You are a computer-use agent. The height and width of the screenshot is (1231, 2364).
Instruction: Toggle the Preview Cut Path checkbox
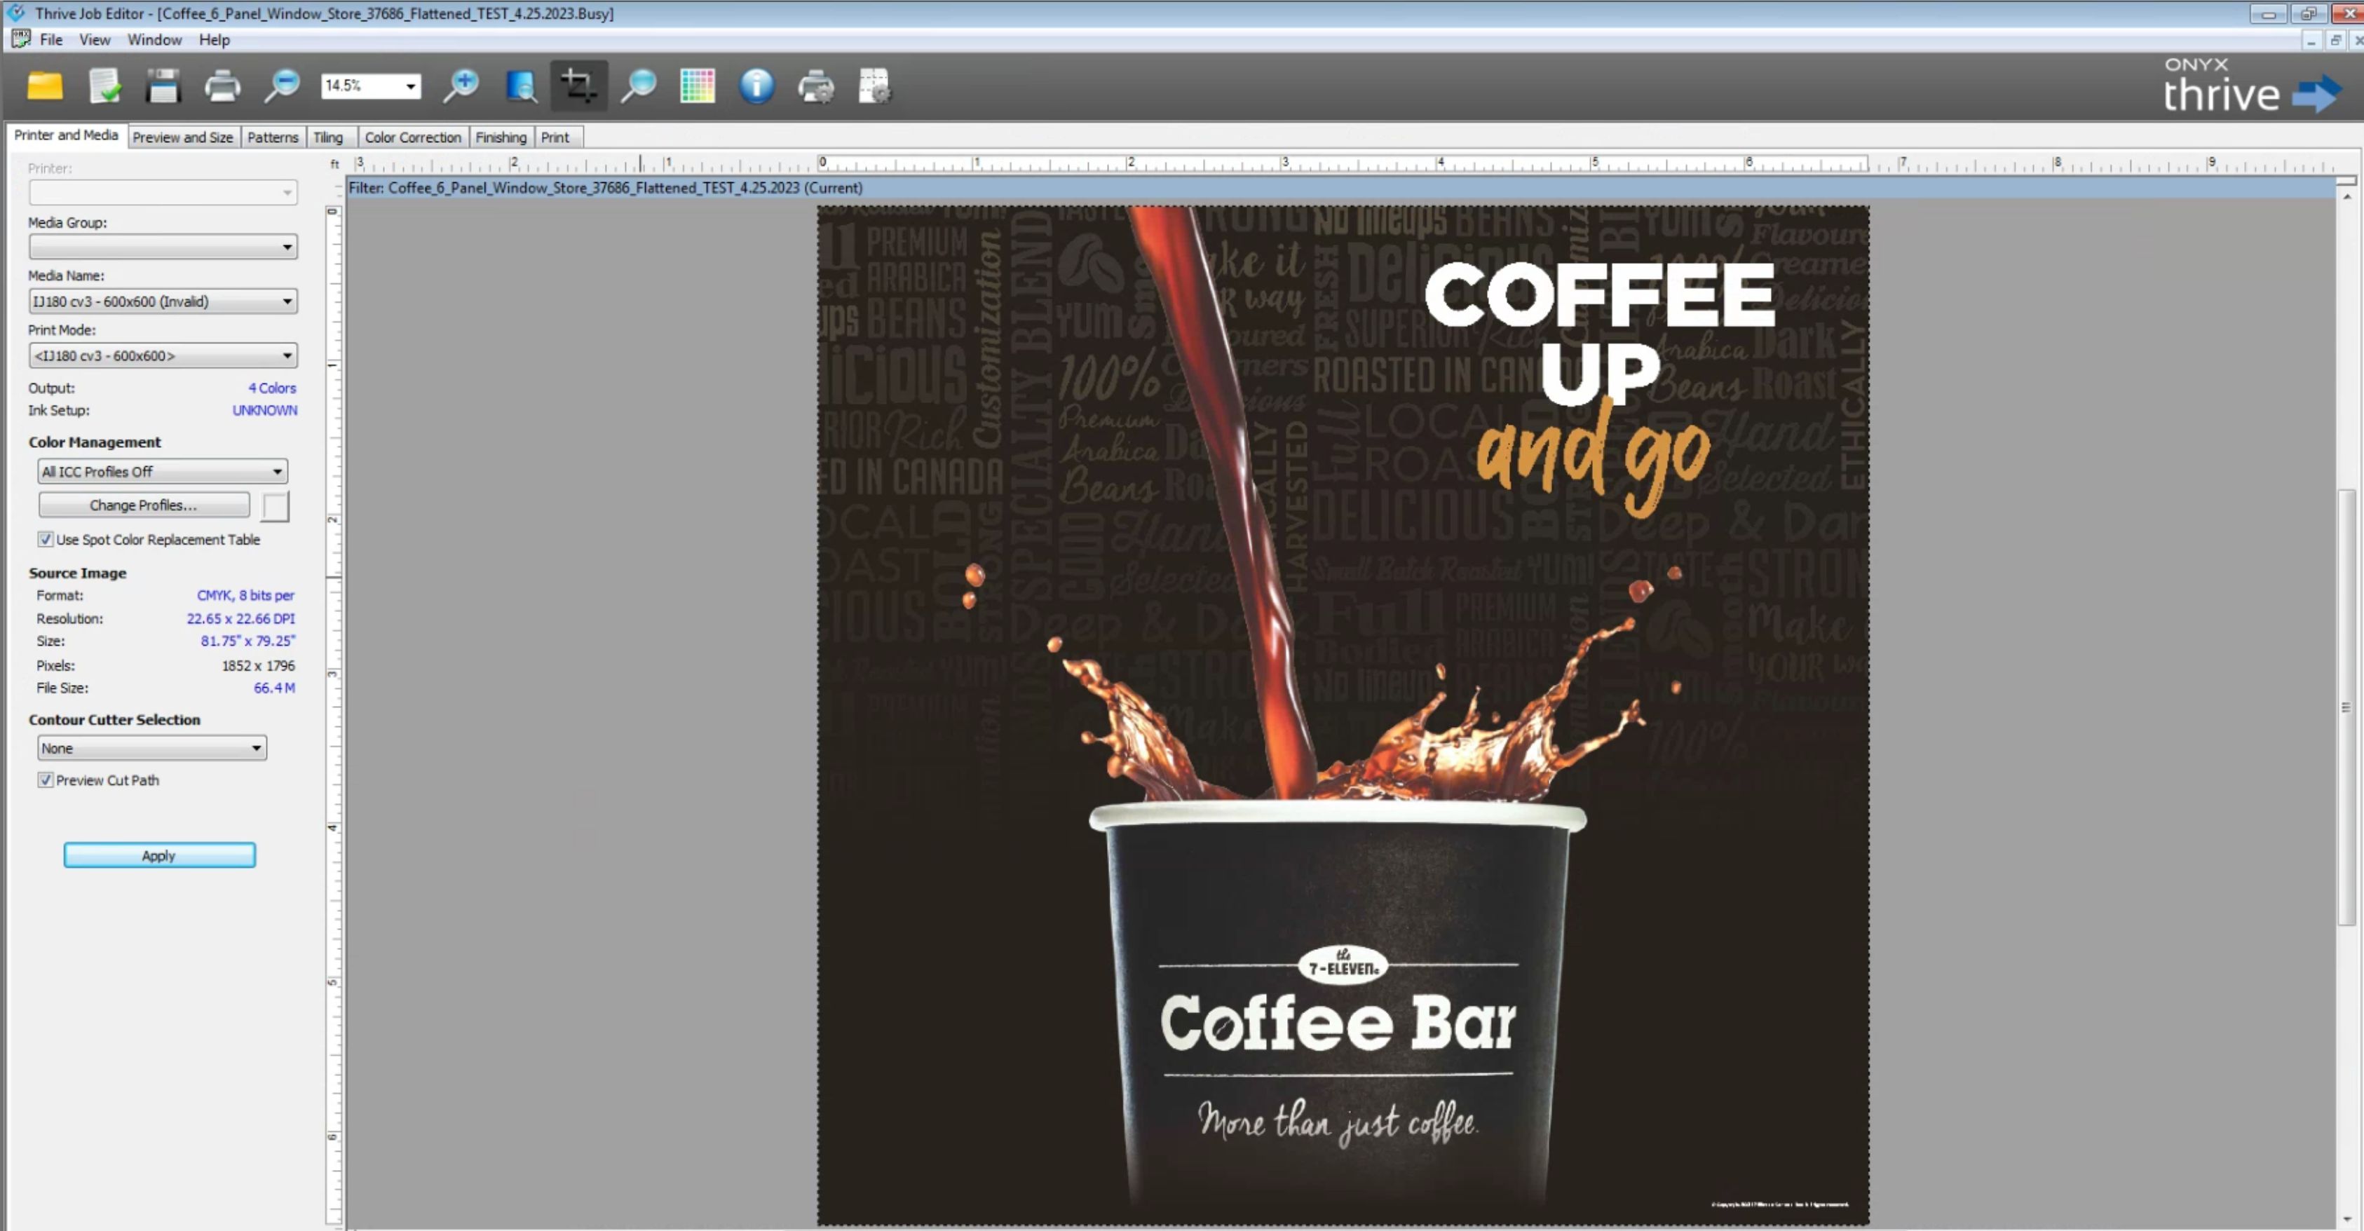coord(45,780)
